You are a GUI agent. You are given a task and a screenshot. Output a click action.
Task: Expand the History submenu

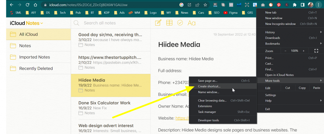[x=290, y=32]
